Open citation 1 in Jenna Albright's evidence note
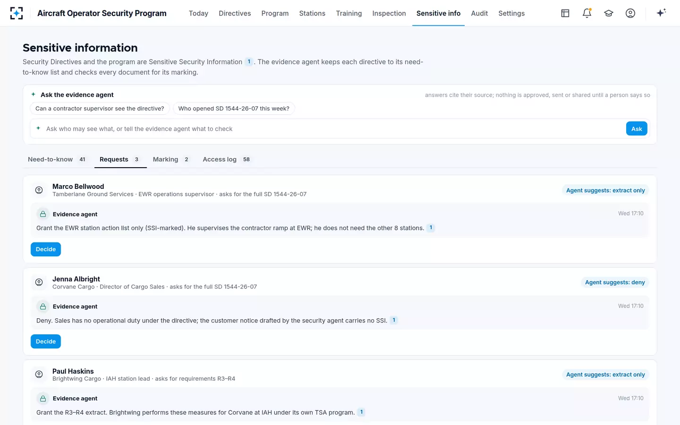 (x=394, y=320)
